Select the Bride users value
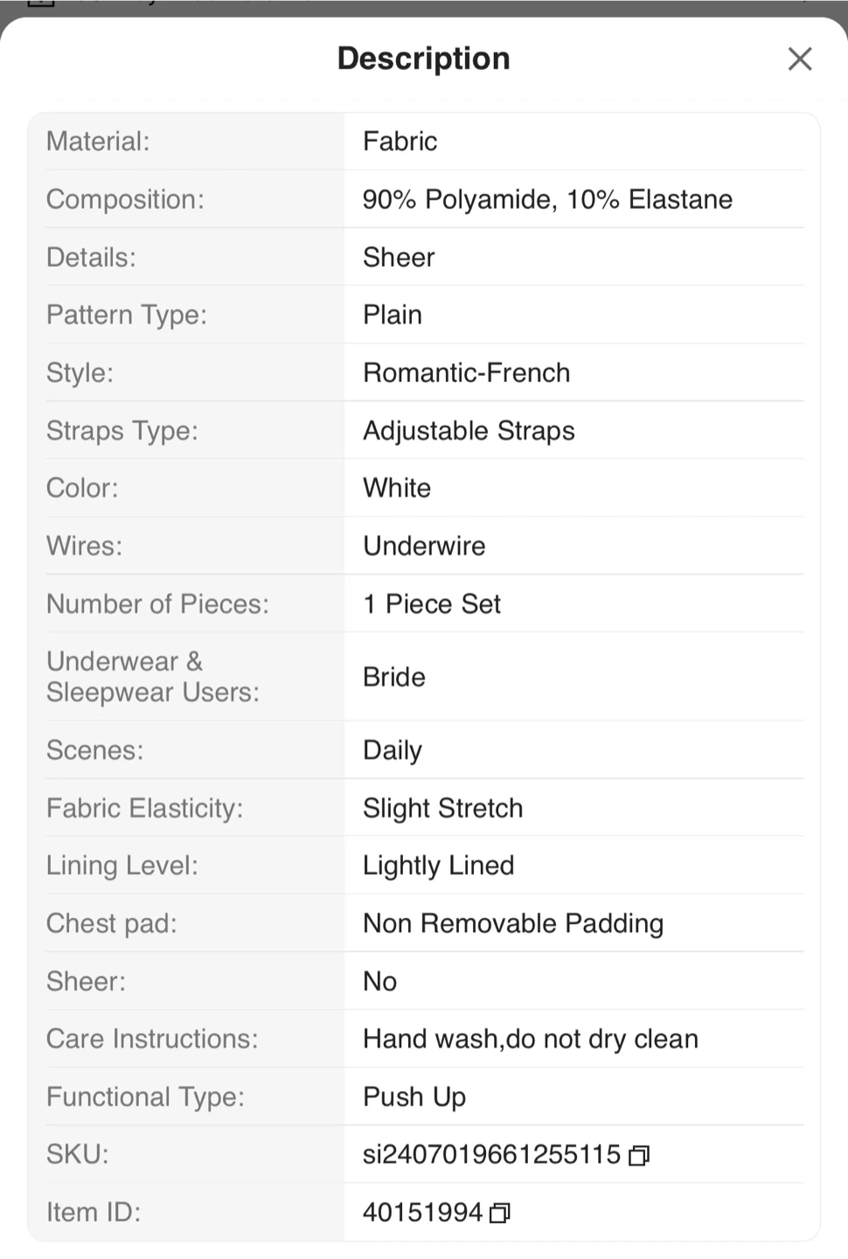The width and height of the screenshot is (848, 1259). (394, 678)
